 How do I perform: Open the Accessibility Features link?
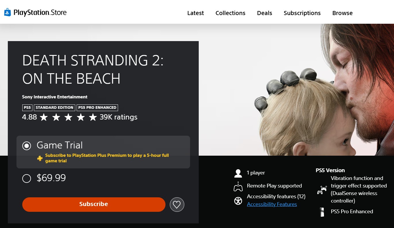[272, 204]
